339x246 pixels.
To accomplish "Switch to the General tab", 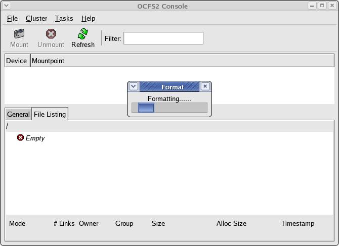I will 18,114.
